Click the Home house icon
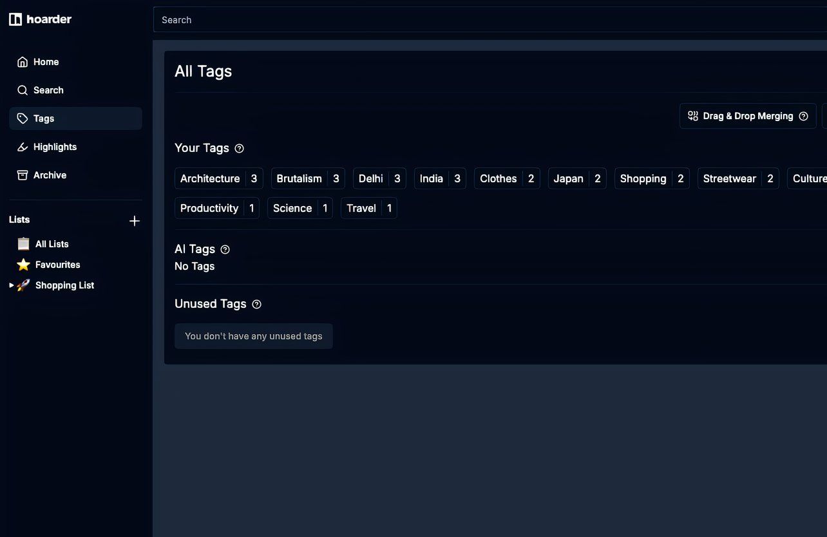 point(23,62)
